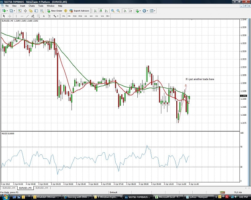This screenshot has height=200, width=251.
Task: Switch to the D1 timeframe
Action: [x=97, y=16]
